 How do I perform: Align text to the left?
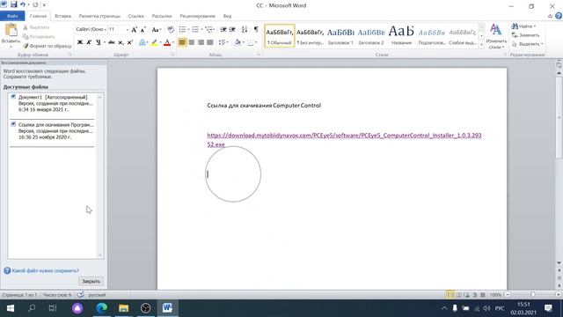(x=182, y=42)
